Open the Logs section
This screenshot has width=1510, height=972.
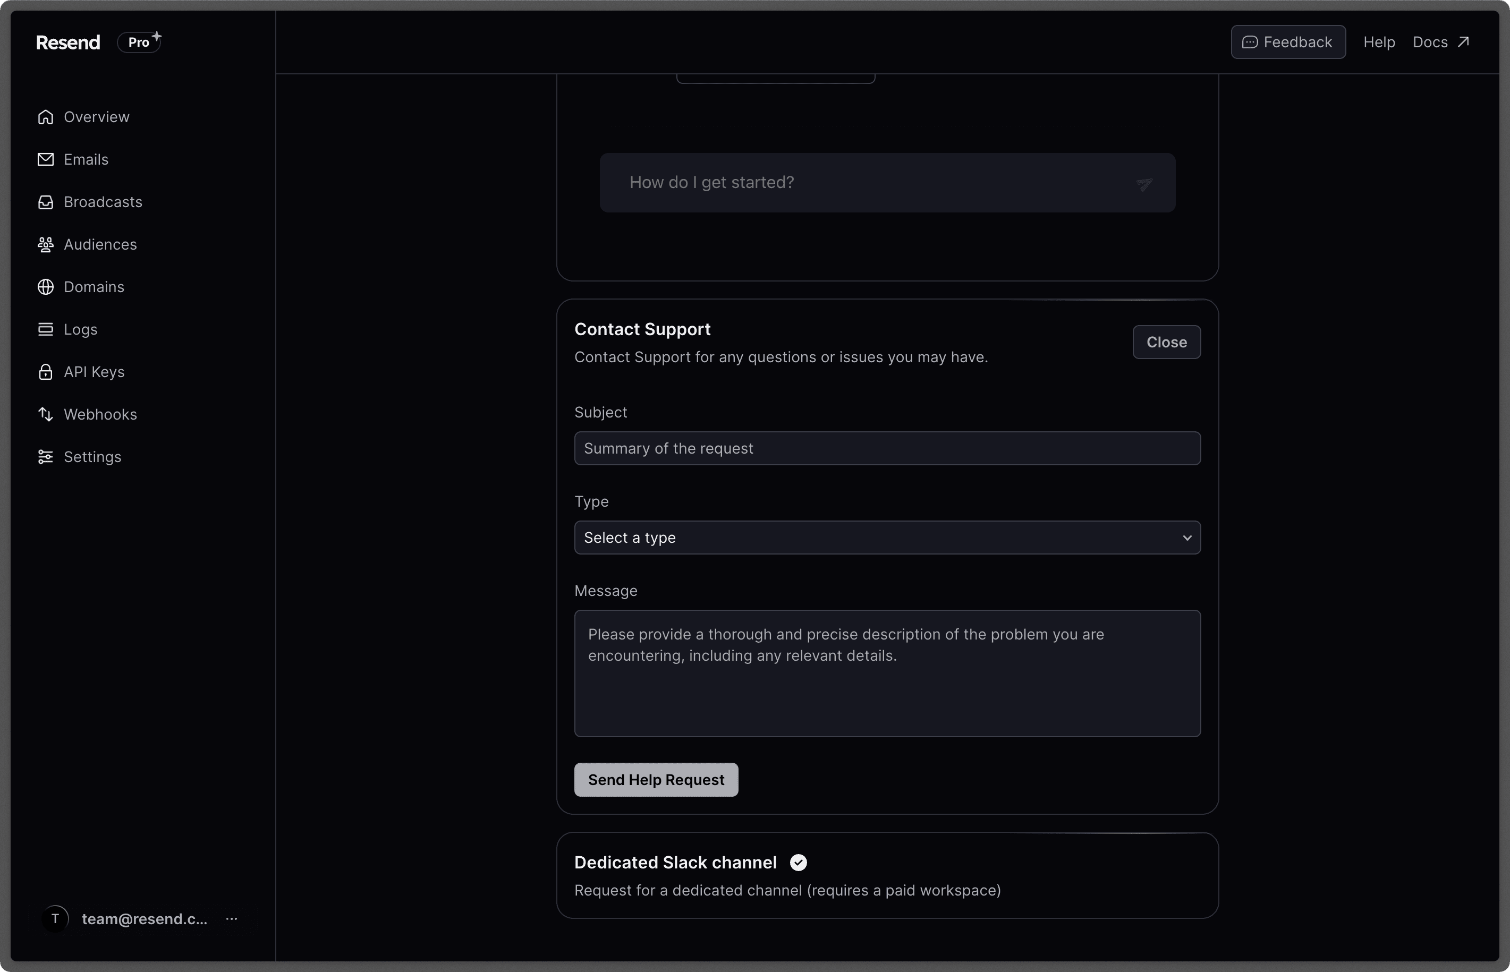point(80,329)
